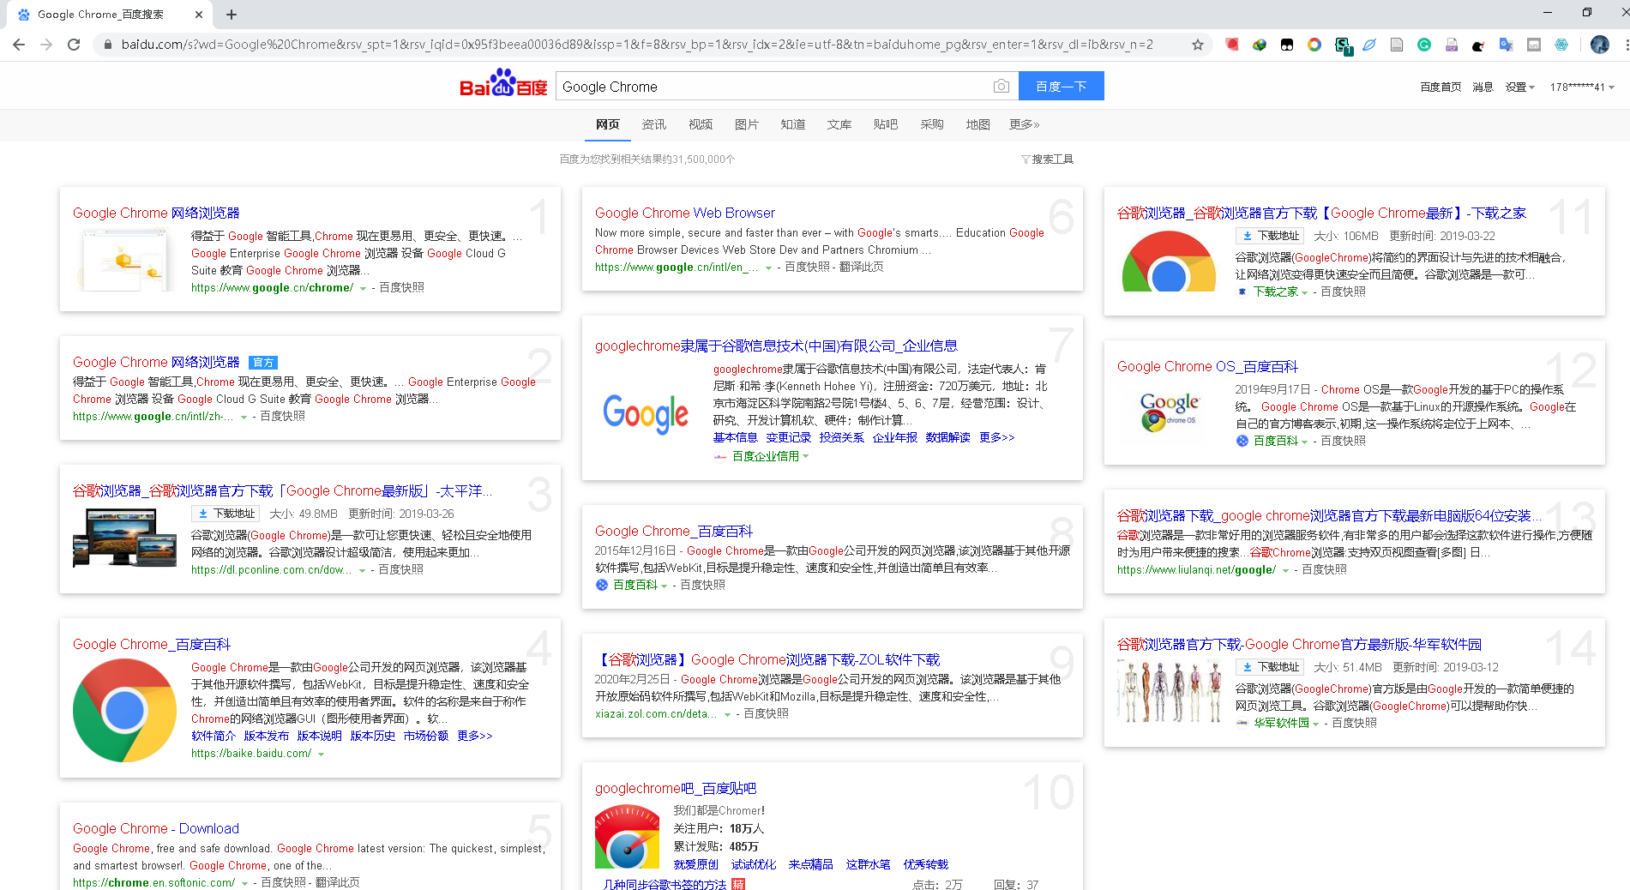Open the colorful ring extension icon
This screenshot has height=890, width=1630.
pos(1314,45)
